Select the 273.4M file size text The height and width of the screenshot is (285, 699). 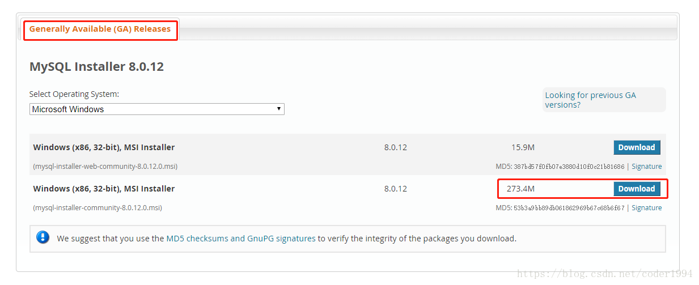[x=520, y=189]
